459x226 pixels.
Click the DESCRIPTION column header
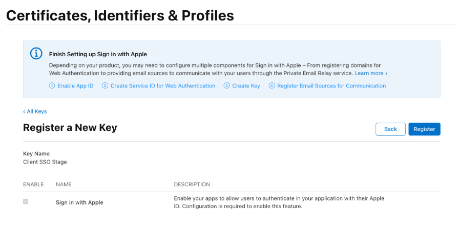(x=192, y=184)
